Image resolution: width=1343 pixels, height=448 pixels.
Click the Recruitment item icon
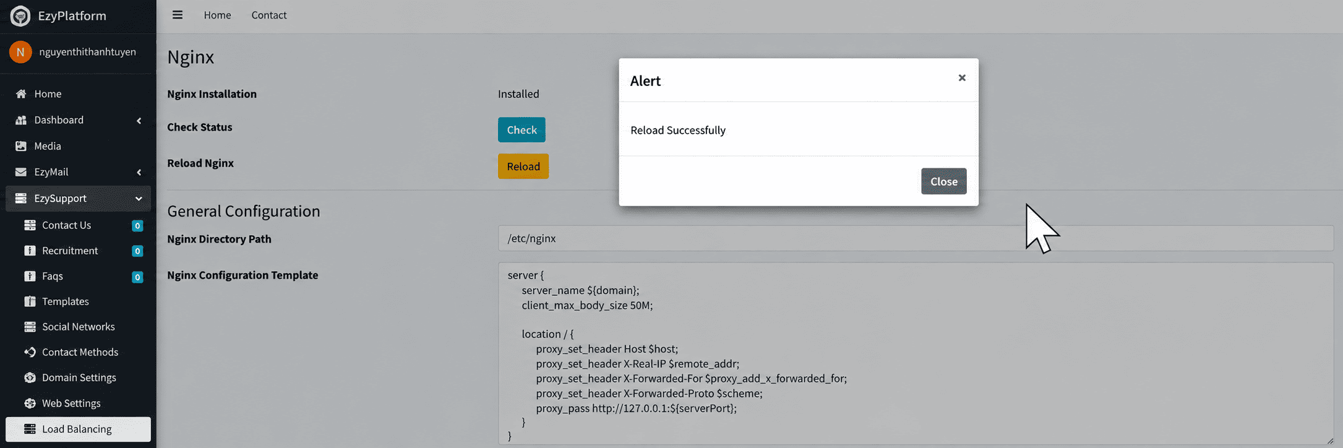tap(30, 251)
